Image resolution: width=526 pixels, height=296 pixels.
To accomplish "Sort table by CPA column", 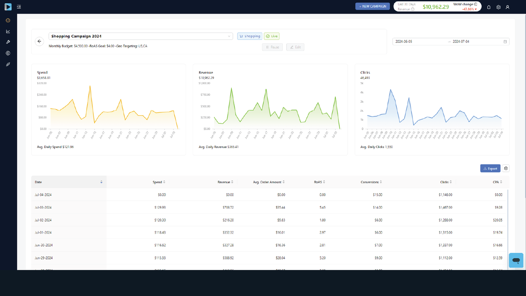I will click(x=501, y=182).
